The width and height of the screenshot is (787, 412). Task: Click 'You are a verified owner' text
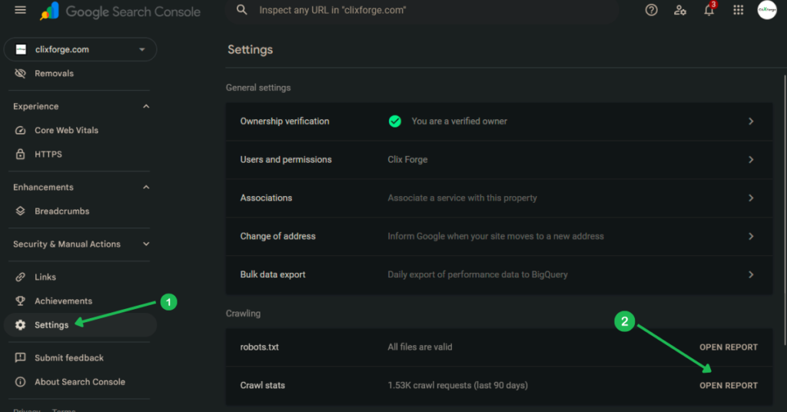point(460,121)
